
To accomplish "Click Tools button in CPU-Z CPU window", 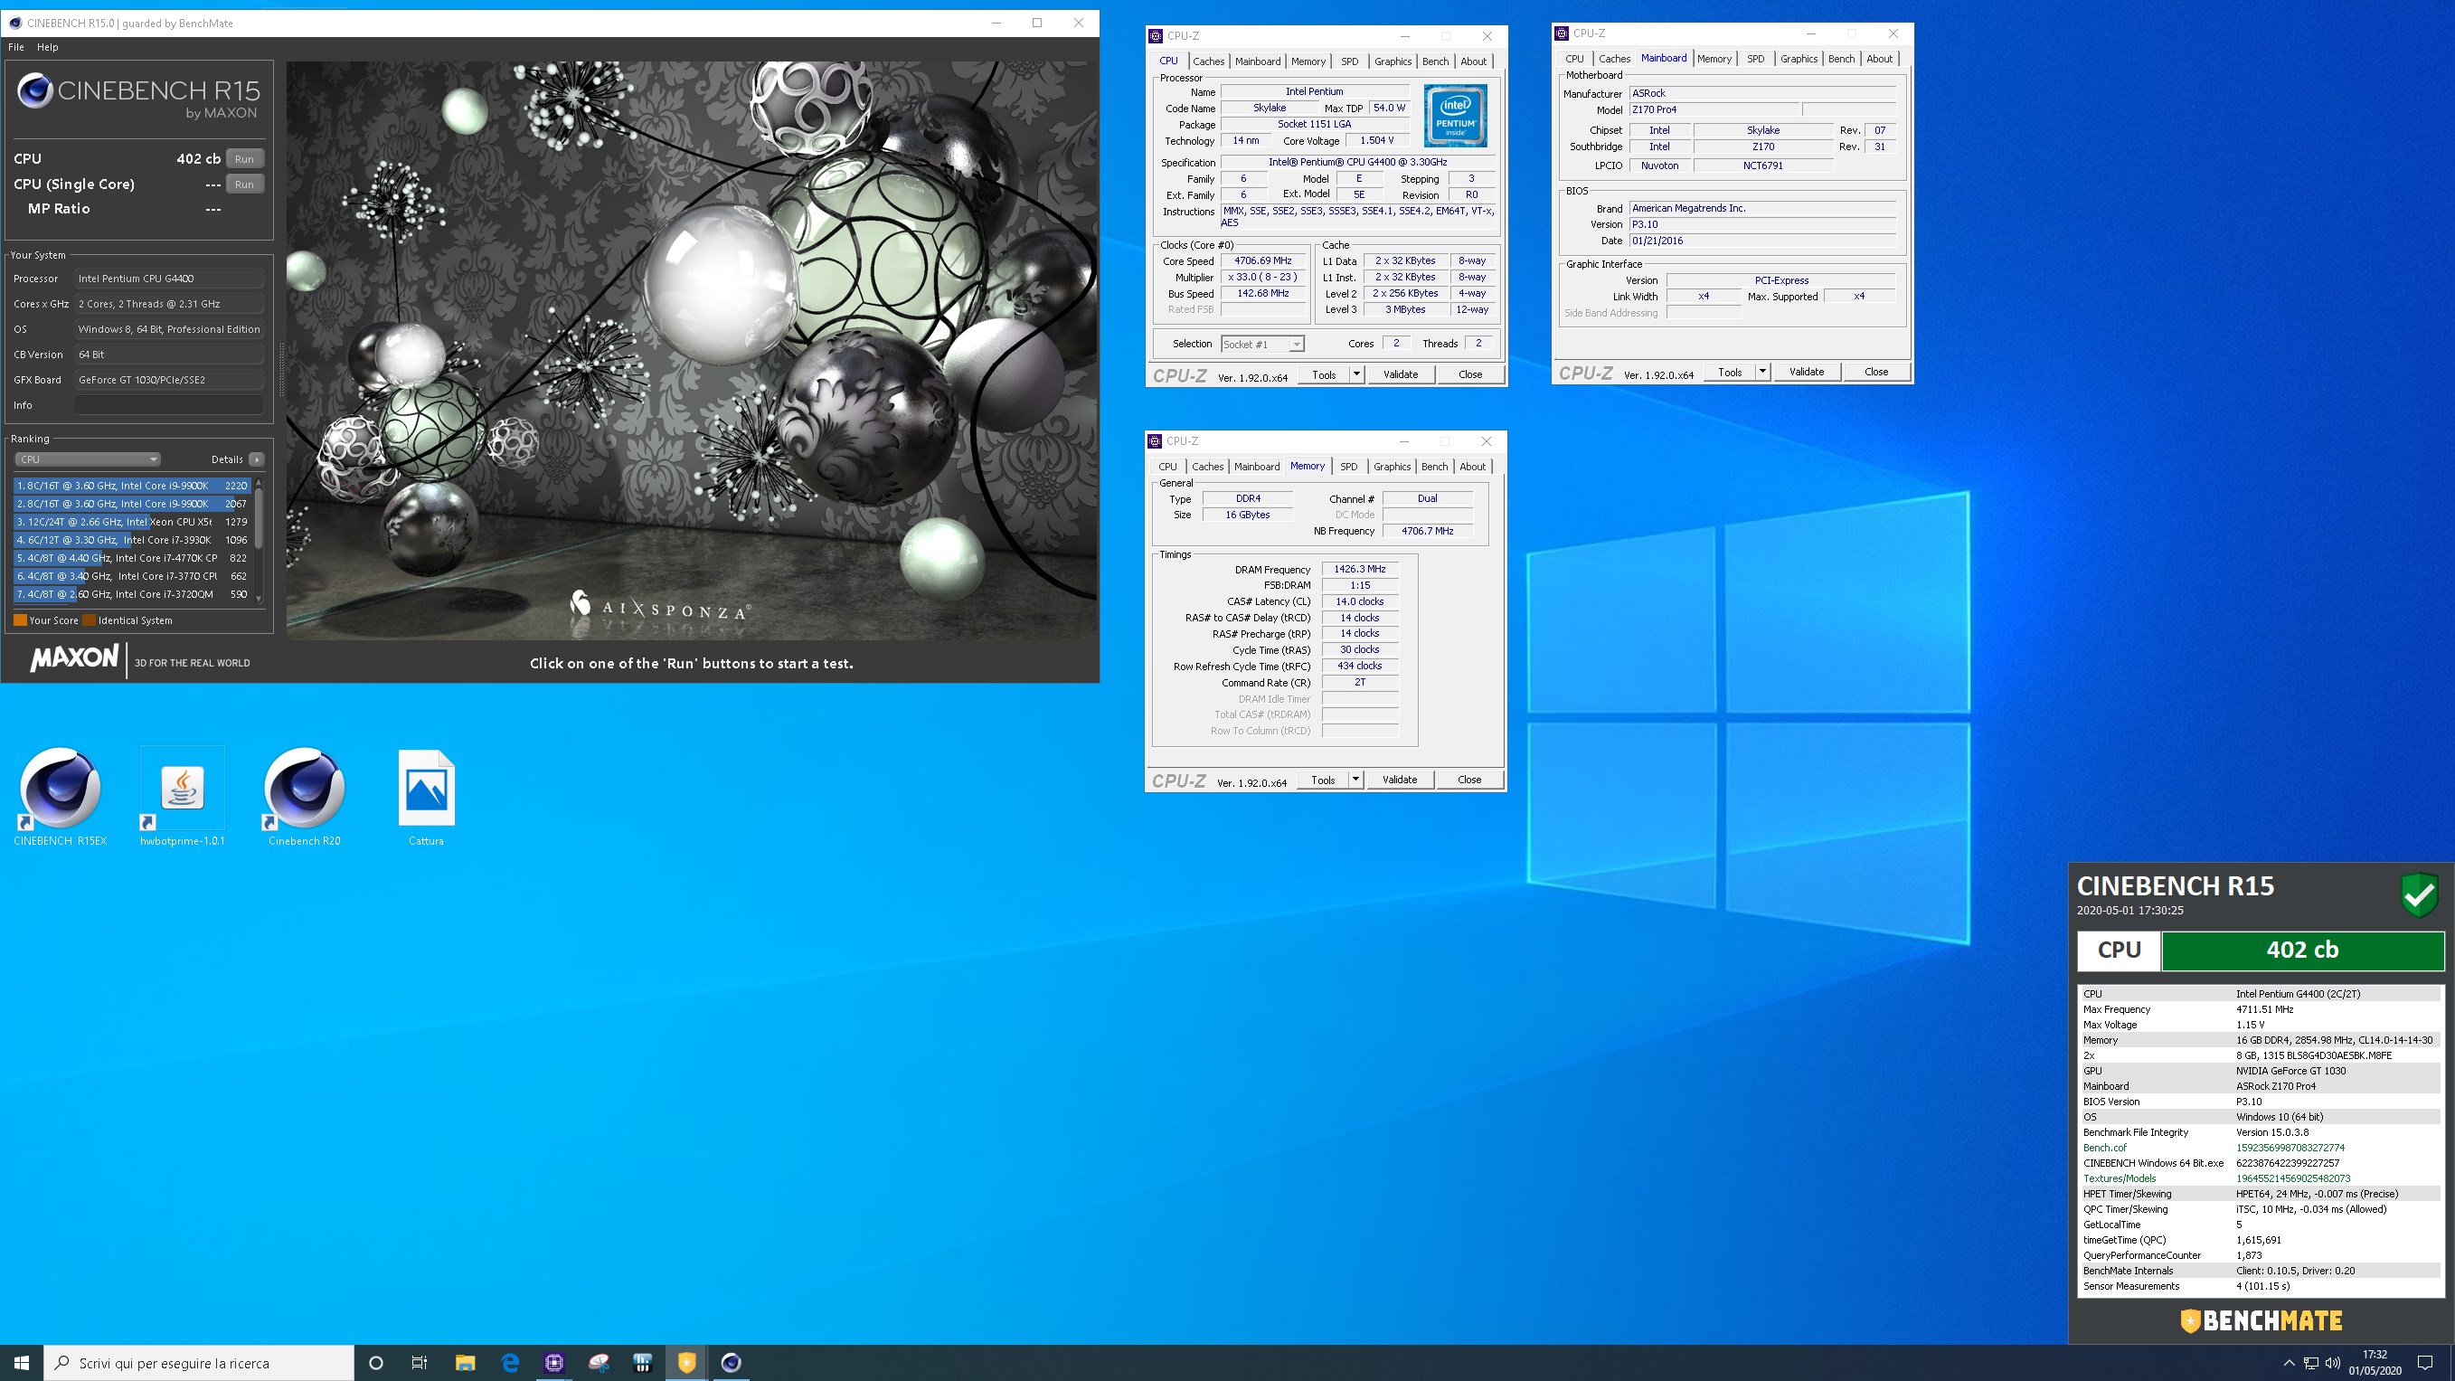I will [1324, 374].
